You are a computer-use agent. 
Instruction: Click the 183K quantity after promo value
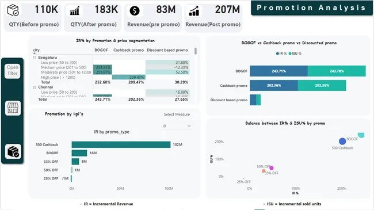[106, 10]
